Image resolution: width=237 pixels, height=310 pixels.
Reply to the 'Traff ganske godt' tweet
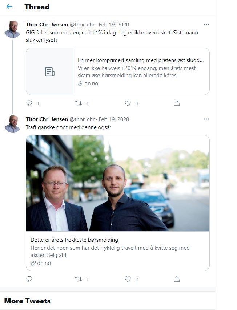point(29,279)
